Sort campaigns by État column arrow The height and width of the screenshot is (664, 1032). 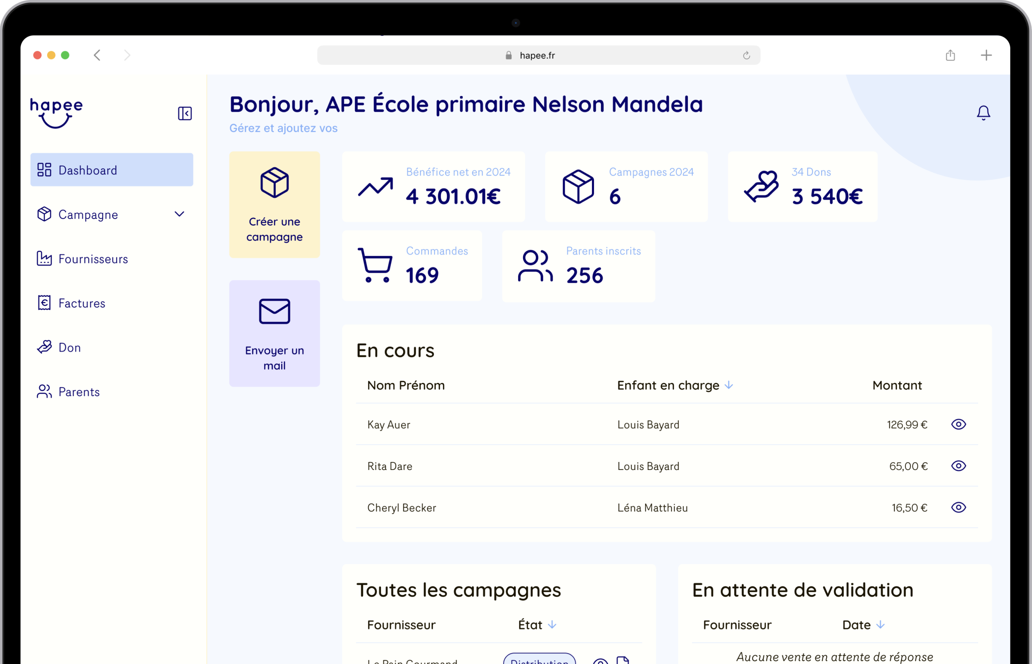click(552, 624)
